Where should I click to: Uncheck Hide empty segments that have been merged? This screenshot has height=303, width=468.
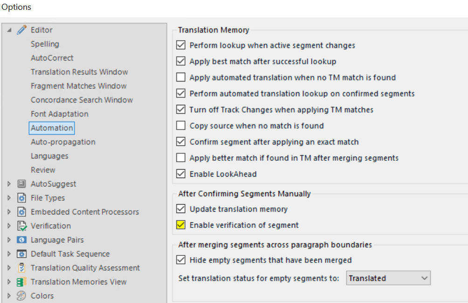[x=180, y=260]
